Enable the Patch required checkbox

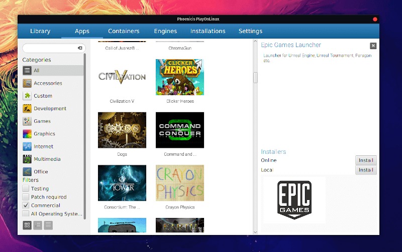coord(26,197)
